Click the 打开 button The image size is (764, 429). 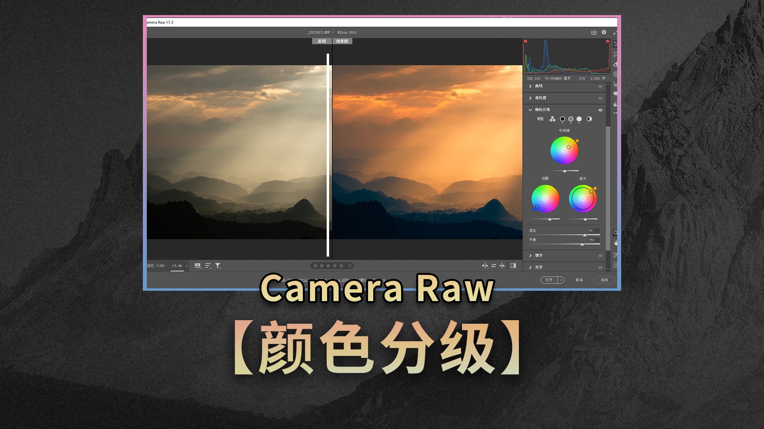(x=549, y=280)
